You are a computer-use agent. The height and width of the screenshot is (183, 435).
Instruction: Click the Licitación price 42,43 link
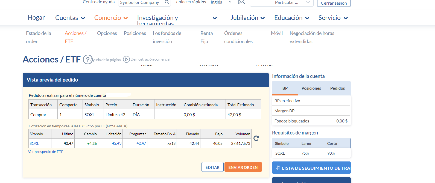117,143
